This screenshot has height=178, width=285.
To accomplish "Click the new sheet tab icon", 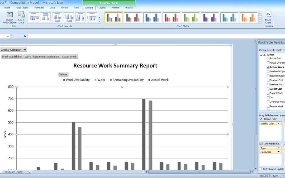I will click(x=29, y=172).
